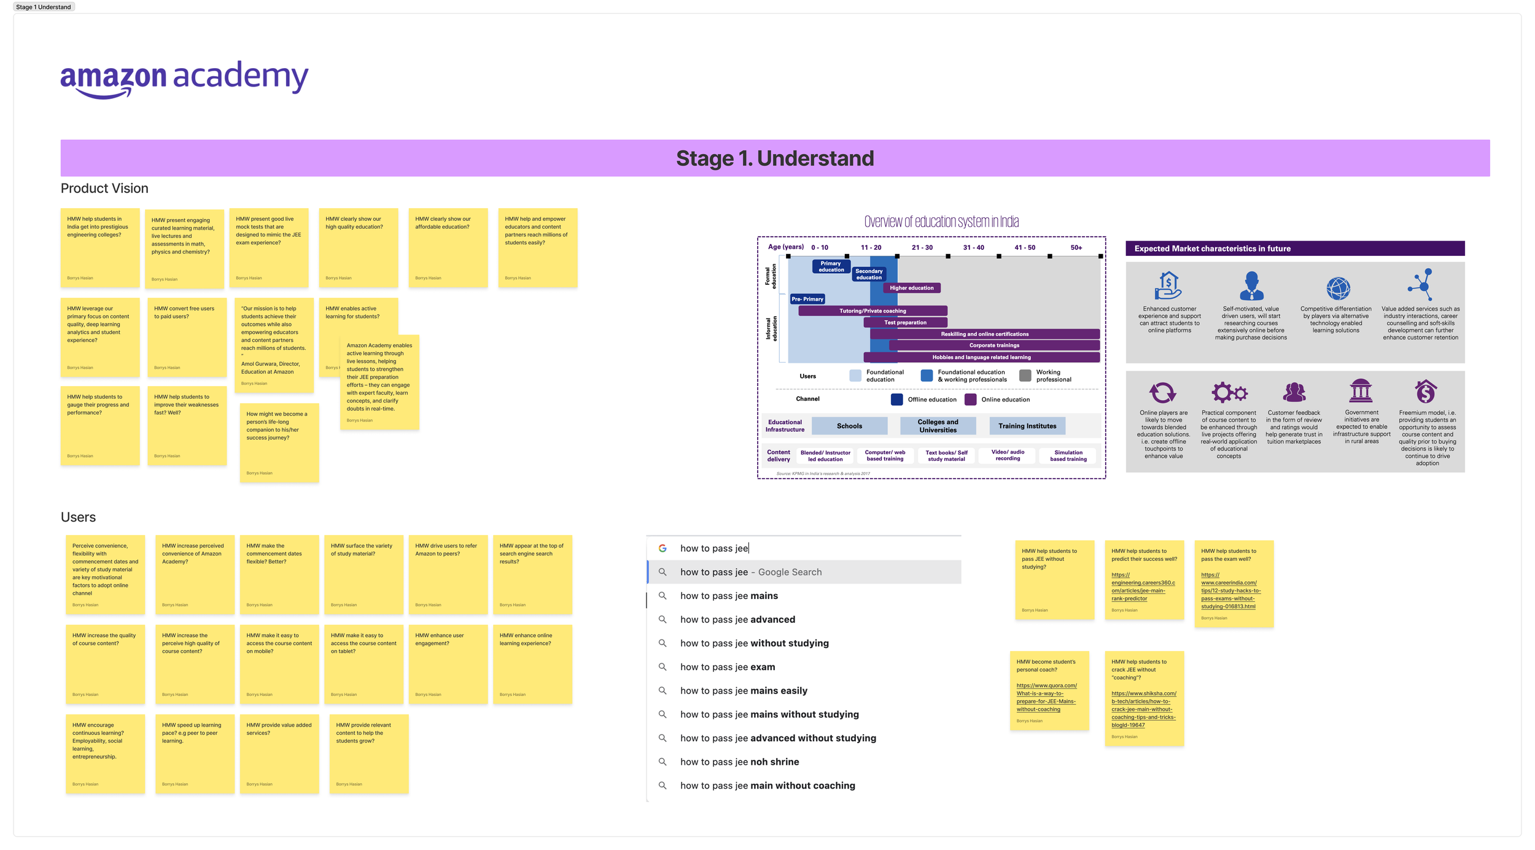Select sticky note 'HMW help students to pass JEE without studying?'

1055,580
